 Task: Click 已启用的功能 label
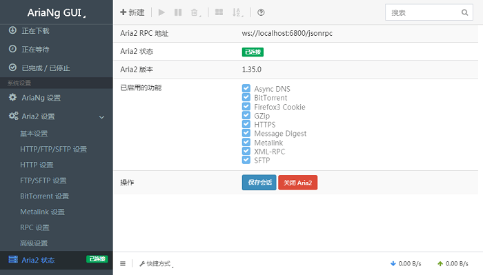tap(141, 88)
